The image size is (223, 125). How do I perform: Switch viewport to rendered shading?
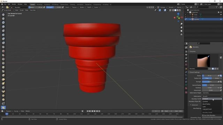[180, 10]
